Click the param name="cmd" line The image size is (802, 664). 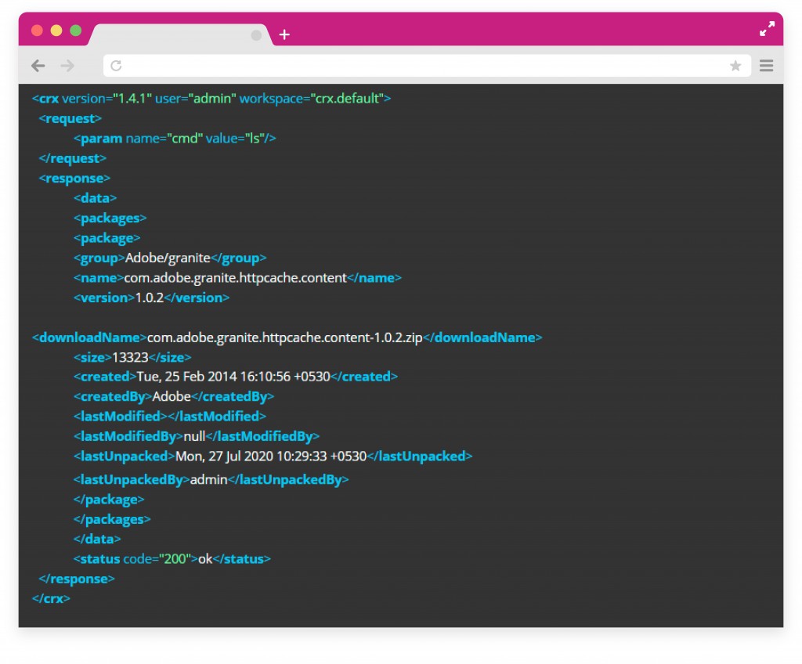[x=175, y=139]
